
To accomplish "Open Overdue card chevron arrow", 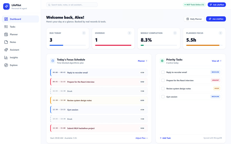I will [x=129, y=33].
